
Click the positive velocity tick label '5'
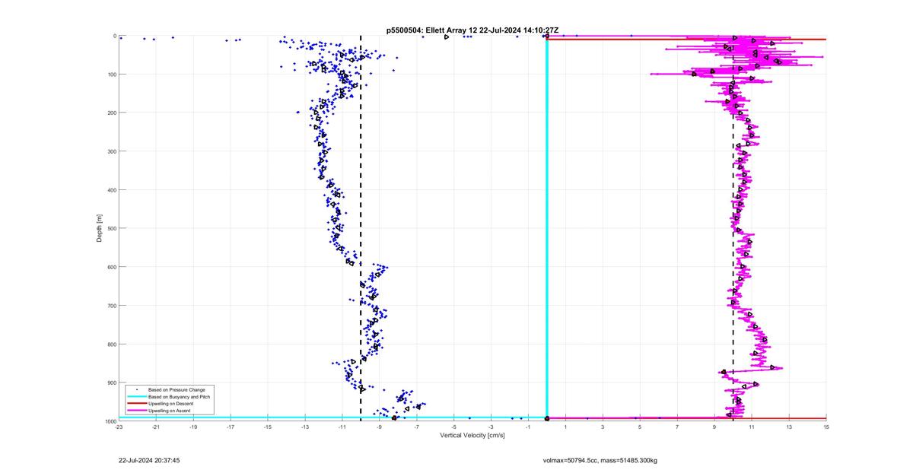640,427
